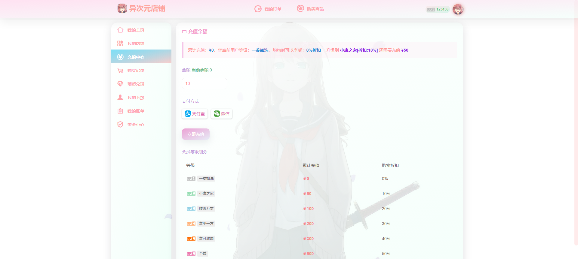Open 购买商品 from top navigation
The height and width of the screenshot is (259, 578).
coord(310,9)
